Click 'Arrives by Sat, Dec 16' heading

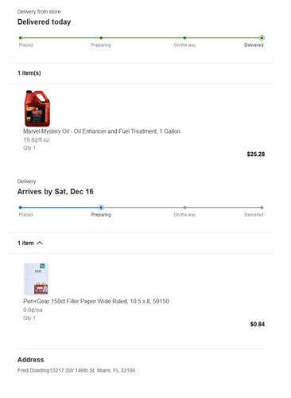(x=55, y=192)
